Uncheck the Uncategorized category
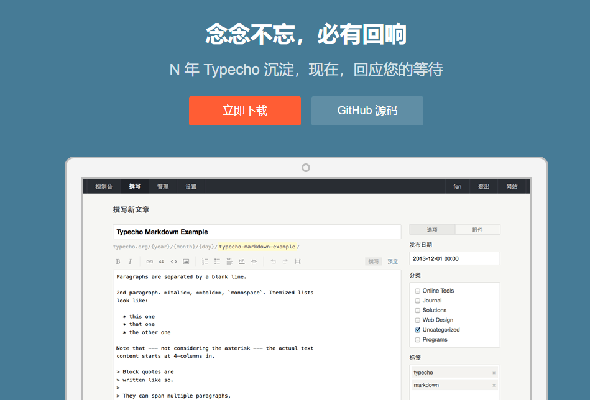The height and width of the screenshot is (400, 590). click(x=417, y=330)
